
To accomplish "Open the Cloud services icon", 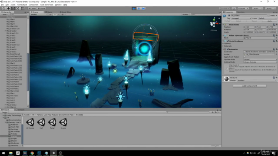I will pos(234,9).
